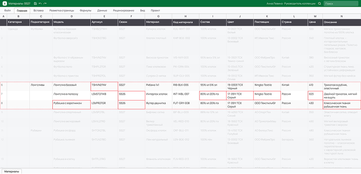The height and width of the screenshot is (174, 361).
Task: Click the undo arrow icon
Action: (40, 4)
